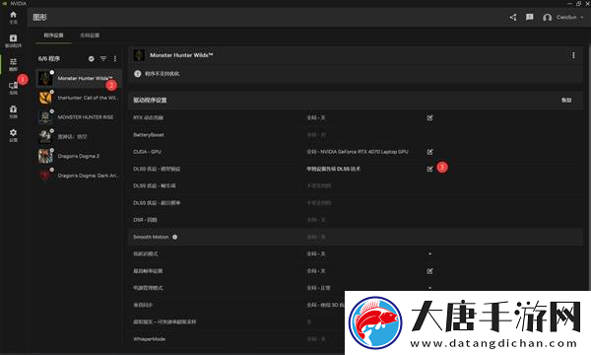Select MONSTER HUNTER RISE in list
This screenshot has width=591, height=355.
pyautogui.click(x=79, y=117)
